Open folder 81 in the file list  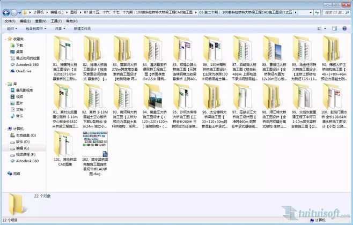[65, 48]
